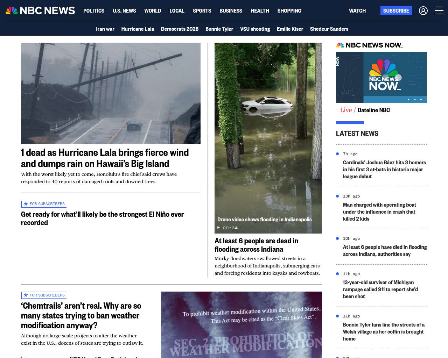Open the Iran war trending topic
Viewport: 448px width, 358px height.
pyautogui.click(x=105, y=29)
